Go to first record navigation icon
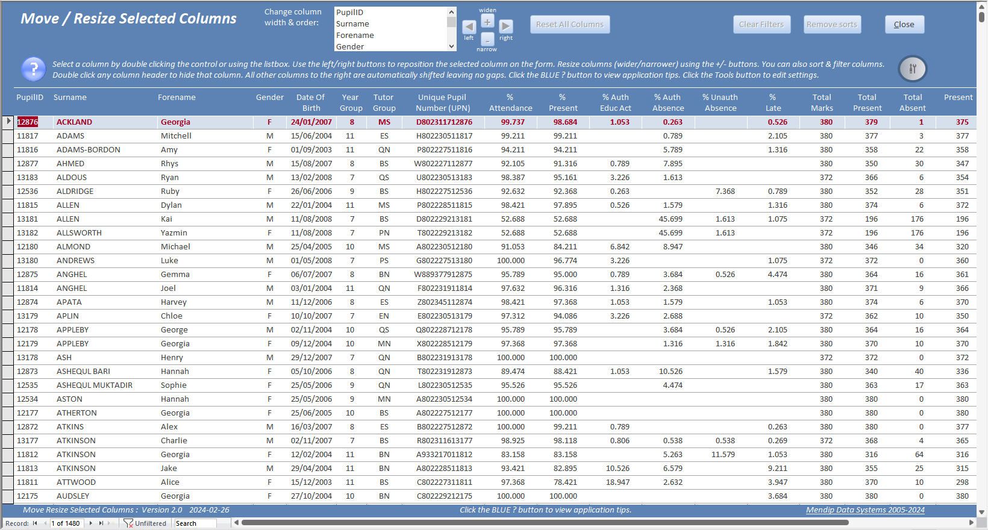Image resolution: width=988 pixels, height=530 pixels. (x=35, y=523)
